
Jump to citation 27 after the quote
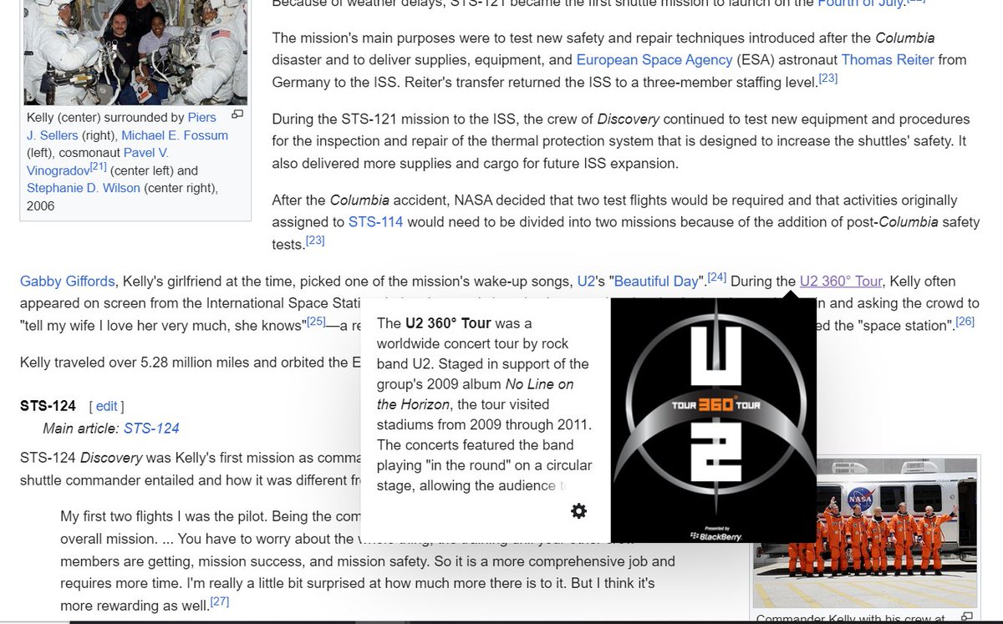coord(220,601)
